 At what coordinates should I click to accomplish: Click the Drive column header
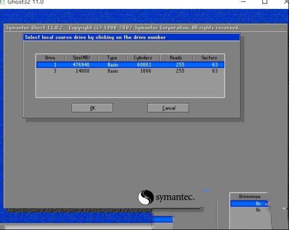(50, 58)
